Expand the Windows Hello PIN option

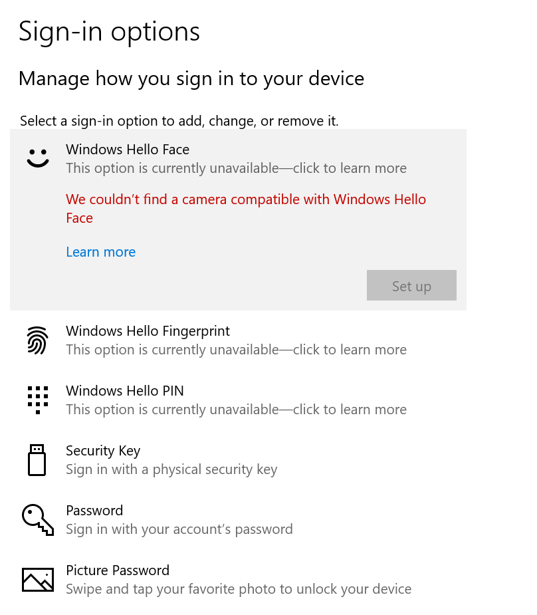124,390
